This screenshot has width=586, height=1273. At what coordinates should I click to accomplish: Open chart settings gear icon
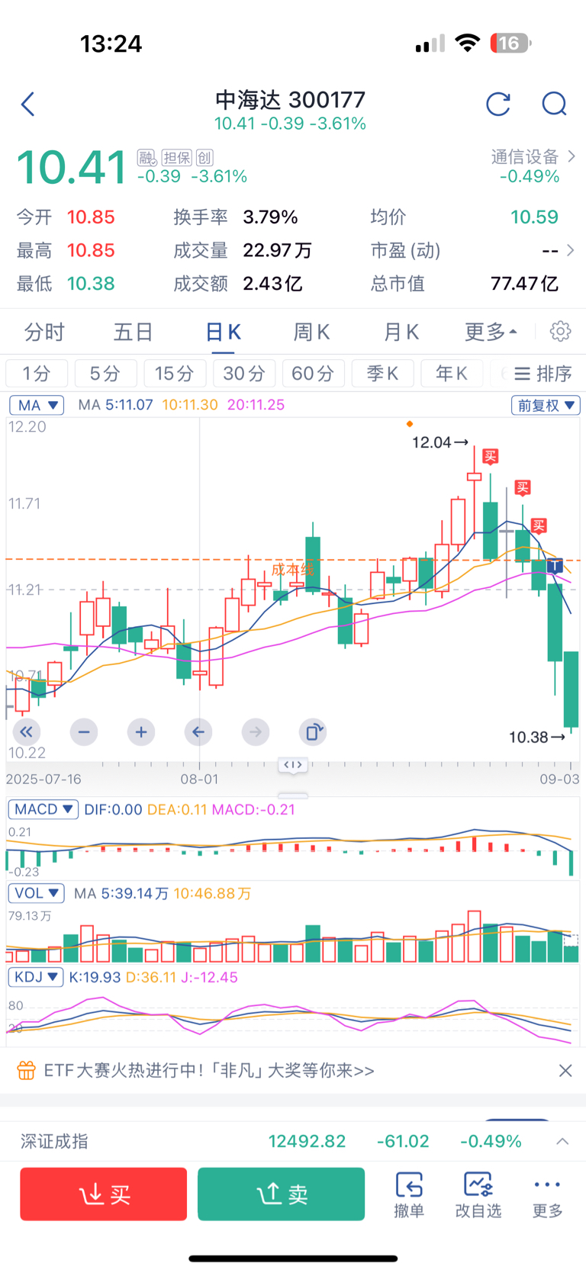(561, 331)
